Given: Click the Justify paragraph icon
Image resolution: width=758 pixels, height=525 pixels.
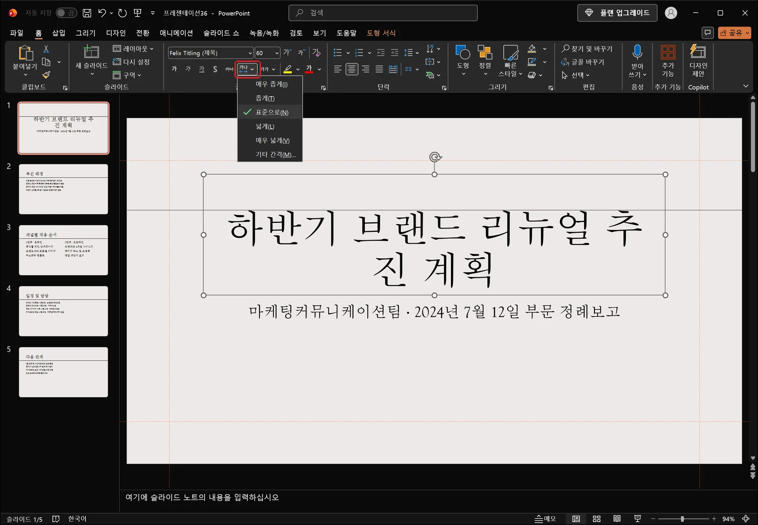Looking at the screenshot, I should pos(379,69).
